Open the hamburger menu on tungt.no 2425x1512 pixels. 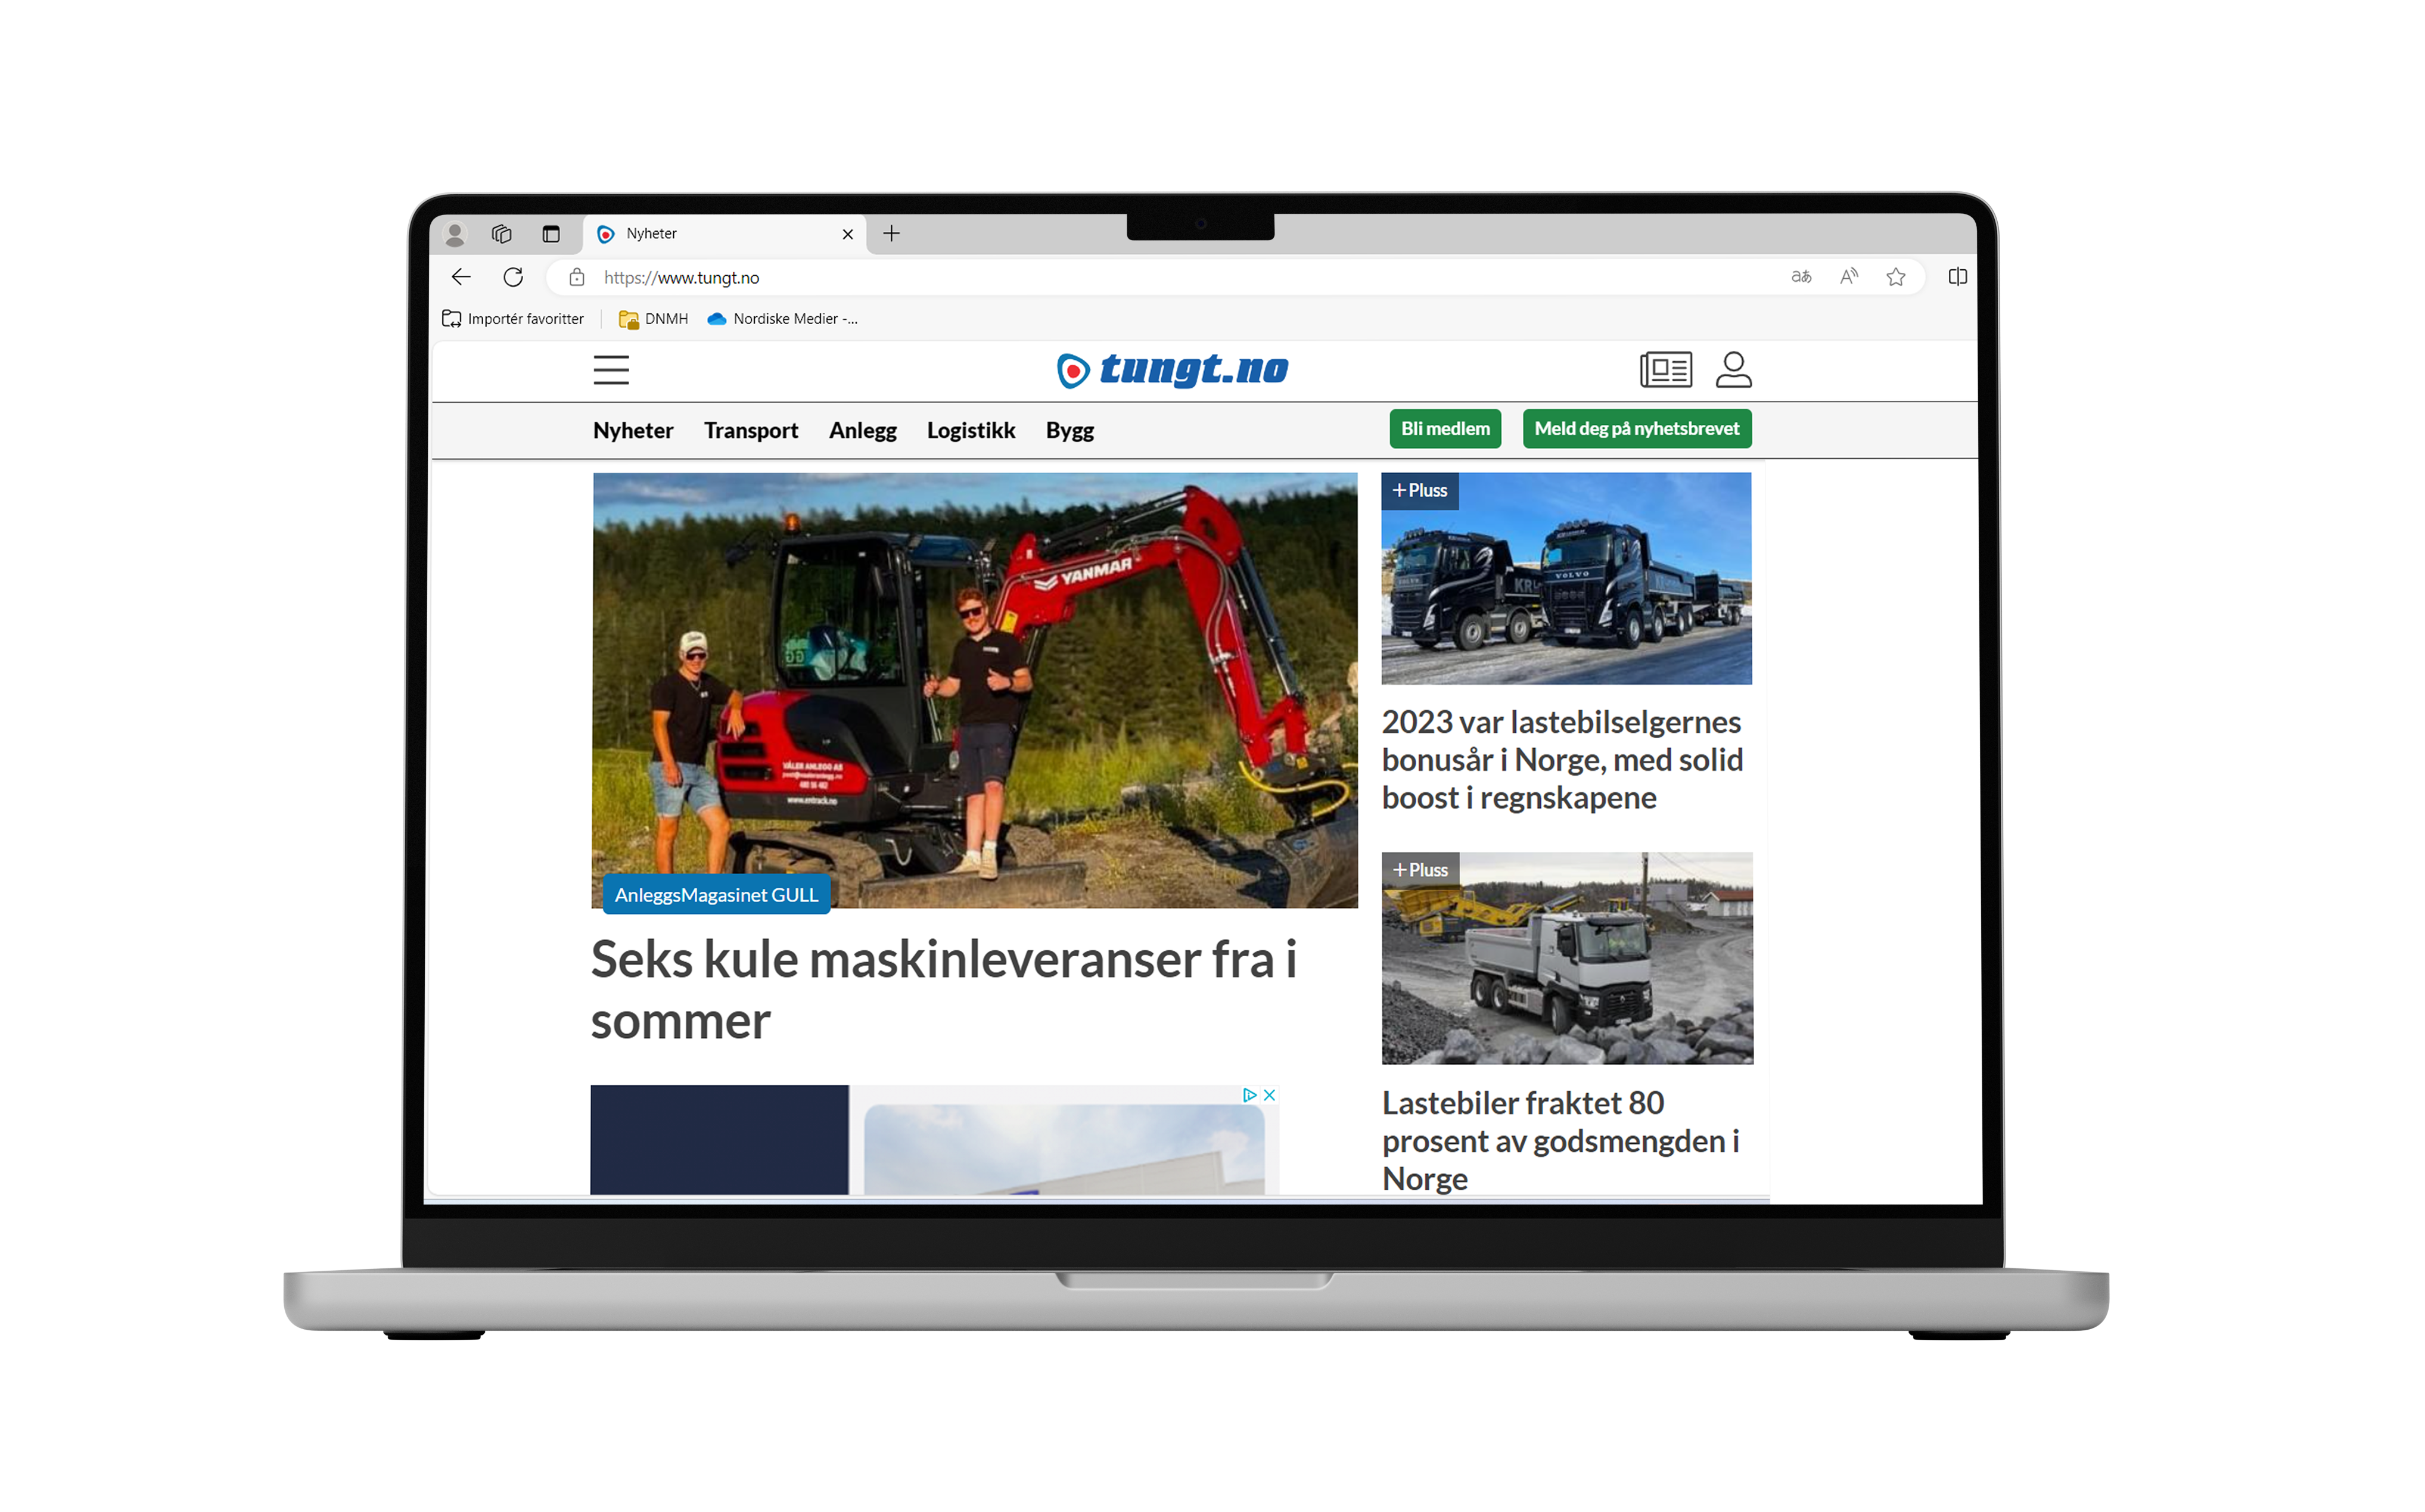point(611,370)
